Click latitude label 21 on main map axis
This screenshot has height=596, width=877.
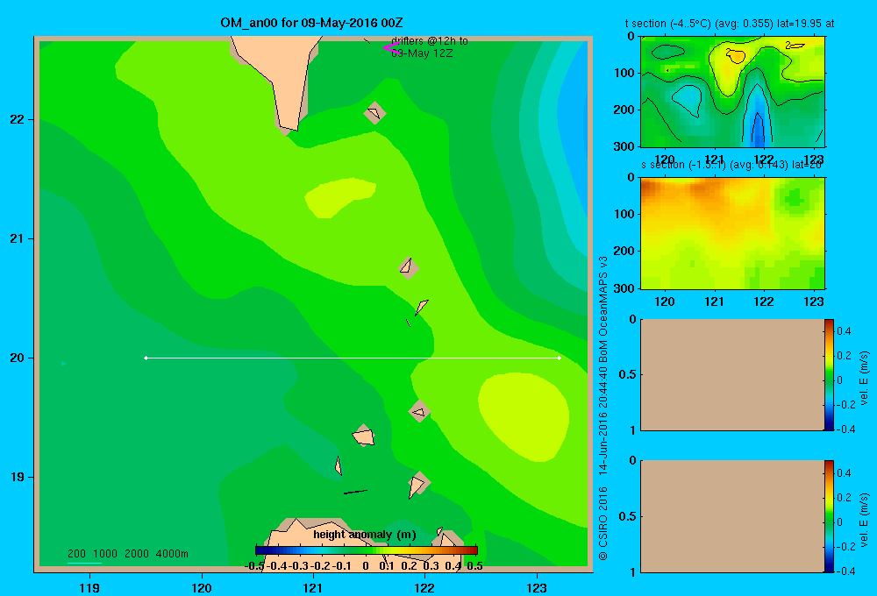[18, 238]
